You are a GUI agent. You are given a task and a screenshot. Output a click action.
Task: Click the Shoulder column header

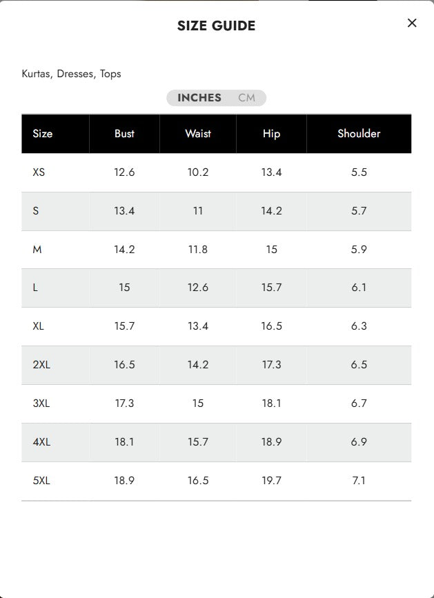(x=359, y=134)
